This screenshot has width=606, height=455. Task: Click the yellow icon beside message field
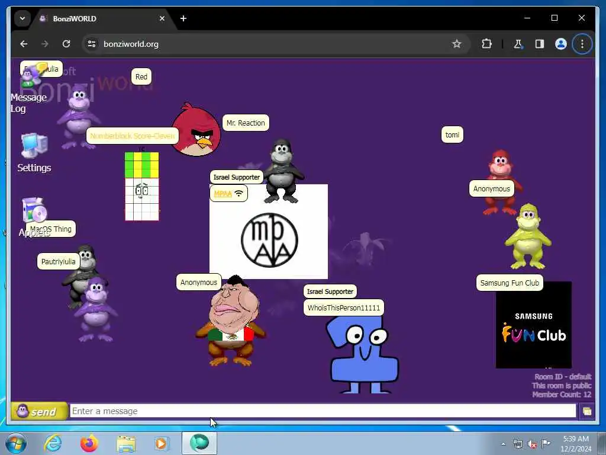[586, 411]
